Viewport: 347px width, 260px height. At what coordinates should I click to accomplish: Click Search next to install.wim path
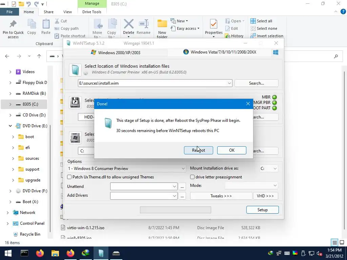pyautogui.click(x=256, y=83)
